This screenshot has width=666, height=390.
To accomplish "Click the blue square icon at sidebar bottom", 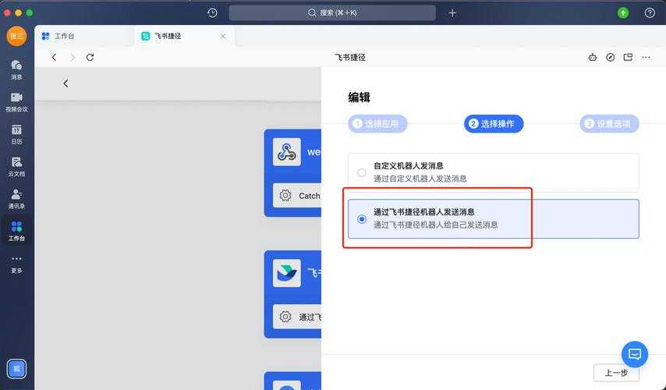I will 16,369.
